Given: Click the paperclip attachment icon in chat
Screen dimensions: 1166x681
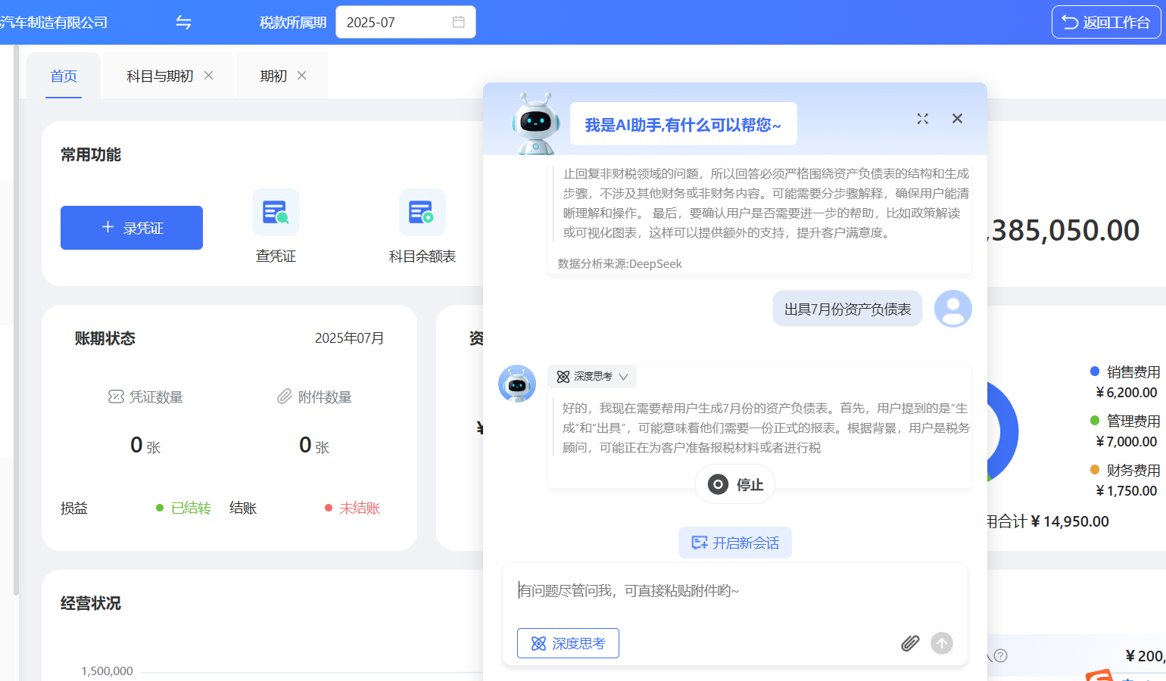Looking at the screenshot, I should (910, 643).
